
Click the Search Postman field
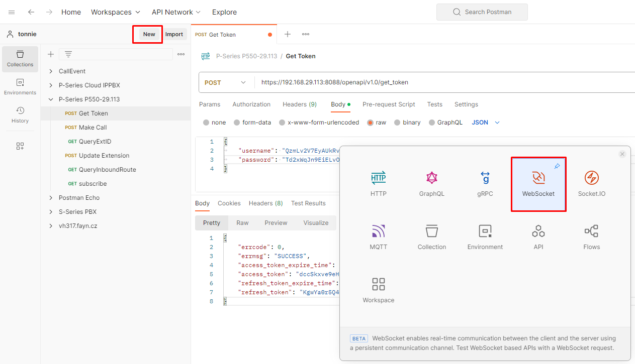tap(482, 12)
